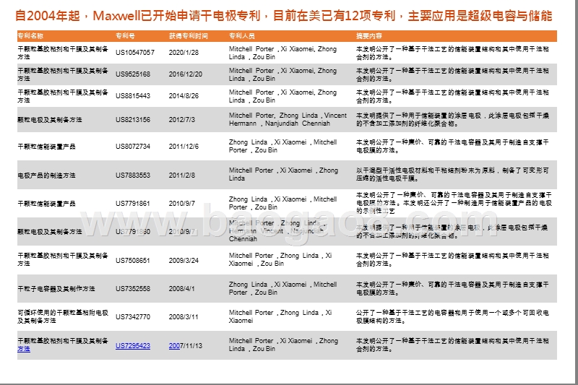Click the 获得专利时间 column header
Image resolution: width=578 pixels, height=385 pixels.
[188, 35]
